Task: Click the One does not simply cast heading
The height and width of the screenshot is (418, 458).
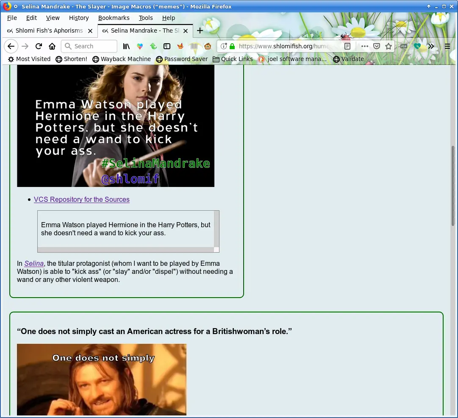Action: 154,331
